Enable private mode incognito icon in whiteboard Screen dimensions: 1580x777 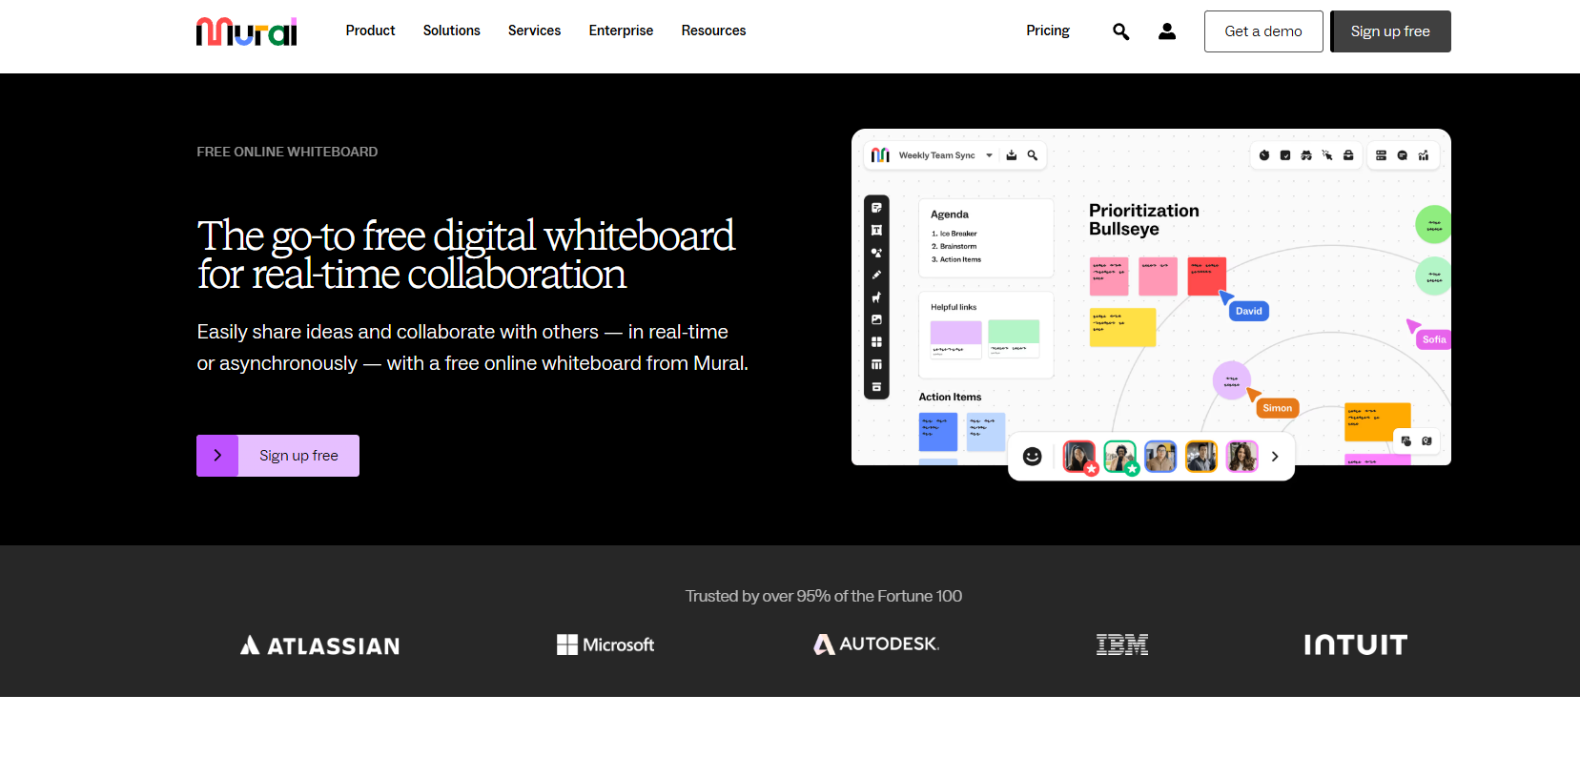coord(1306,155)
